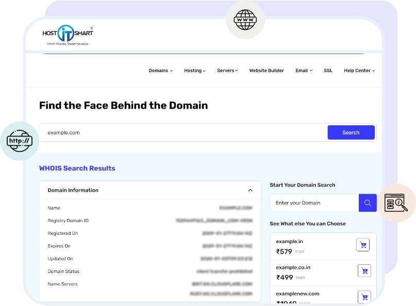Collapse the Domain Information panel chevron
Image resolution: width=416 pixels, height=306 pixels.
250,190
